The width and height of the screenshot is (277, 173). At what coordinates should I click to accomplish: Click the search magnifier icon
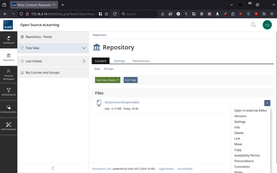pyautogui.click(x=254, y=25)
